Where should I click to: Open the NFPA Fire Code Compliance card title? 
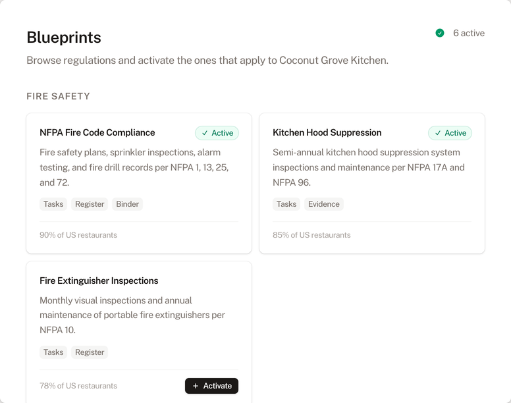[97, 133]
